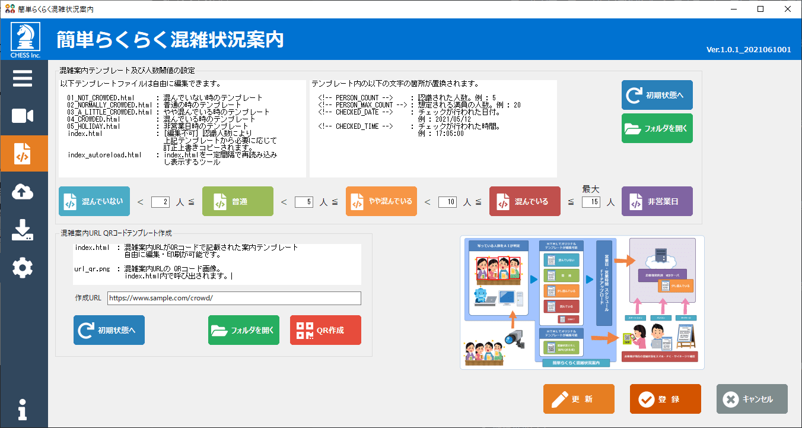Open the 混んでいる template

click(x=525, y=201)
